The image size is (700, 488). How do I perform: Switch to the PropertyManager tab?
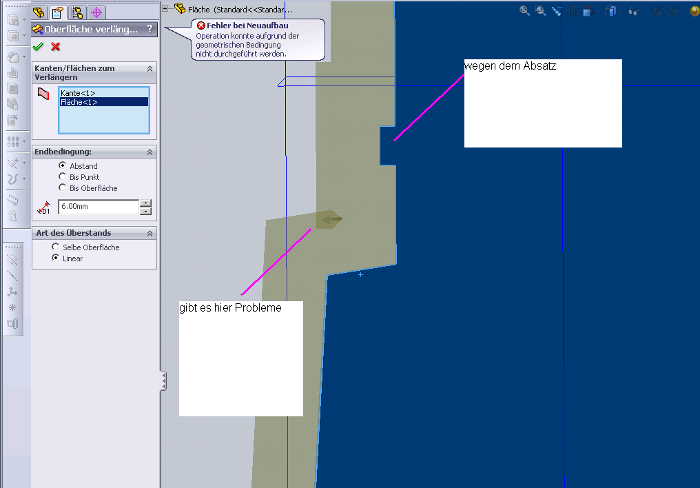[58, 12]
